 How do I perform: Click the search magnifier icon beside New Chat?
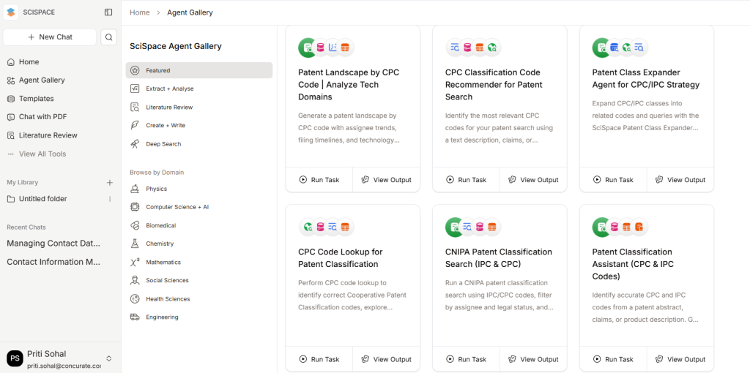(109, 37)
